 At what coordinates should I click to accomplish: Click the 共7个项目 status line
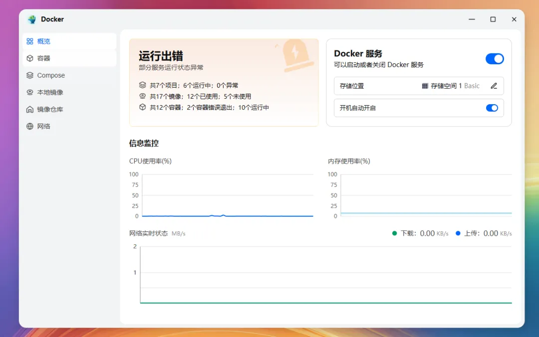click(194, 85)
